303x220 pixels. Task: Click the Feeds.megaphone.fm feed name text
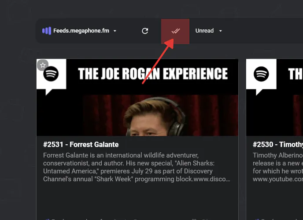(x=81, y=31)
